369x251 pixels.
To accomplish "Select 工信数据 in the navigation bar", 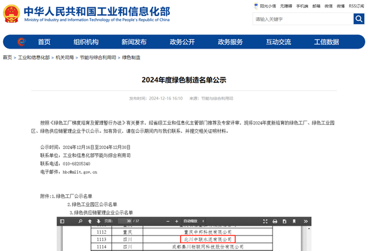I will 326,42.
